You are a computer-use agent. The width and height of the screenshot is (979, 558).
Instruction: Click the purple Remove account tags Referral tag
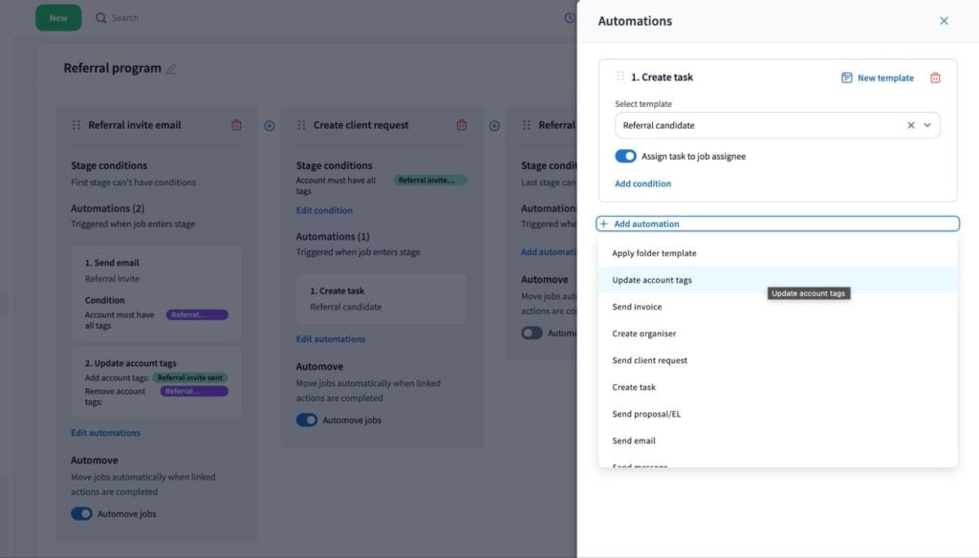tap(194, 392)
